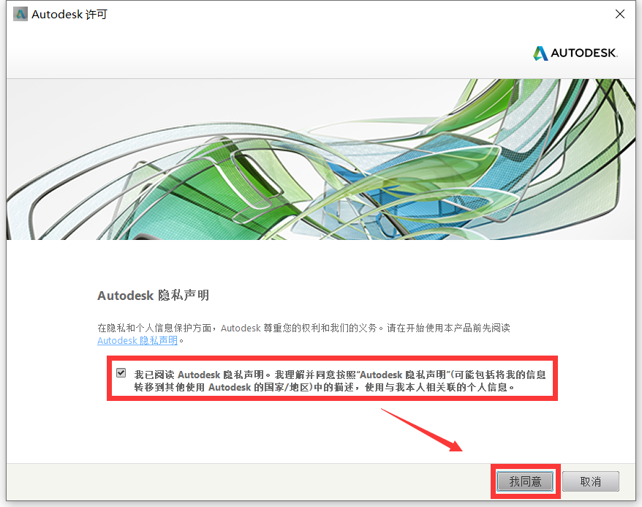Click the Autodesk 隐私声明 heading text
The height and width of the screenshot is (507, 642).
[153, 296]
